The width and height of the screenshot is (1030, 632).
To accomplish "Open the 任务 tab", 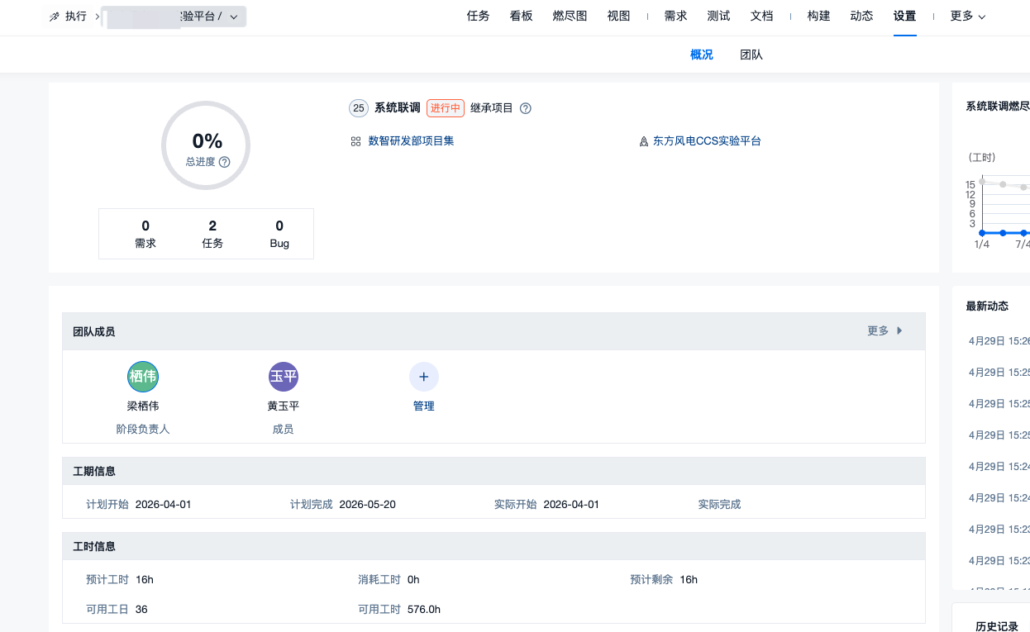I will (478, 17).
